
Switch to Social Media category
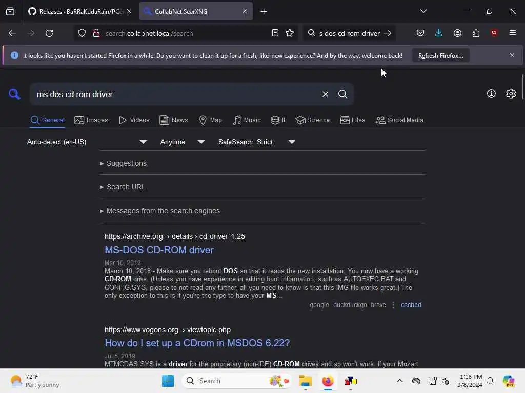[399, 120]
